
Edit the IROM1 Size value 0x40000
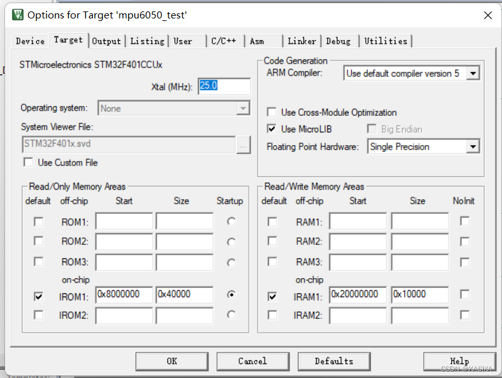click(185, 295)
